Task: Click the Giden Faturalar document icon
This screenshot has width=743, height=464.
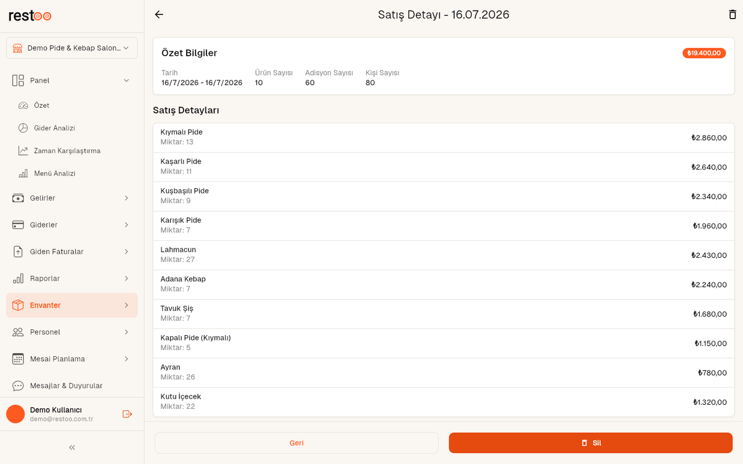Action: pos(18,252)
